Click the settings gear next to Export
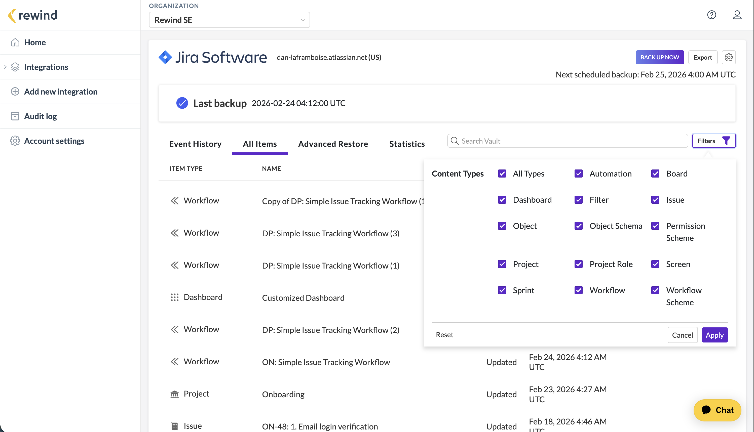The image size is (754, 432). pos(729,57)
